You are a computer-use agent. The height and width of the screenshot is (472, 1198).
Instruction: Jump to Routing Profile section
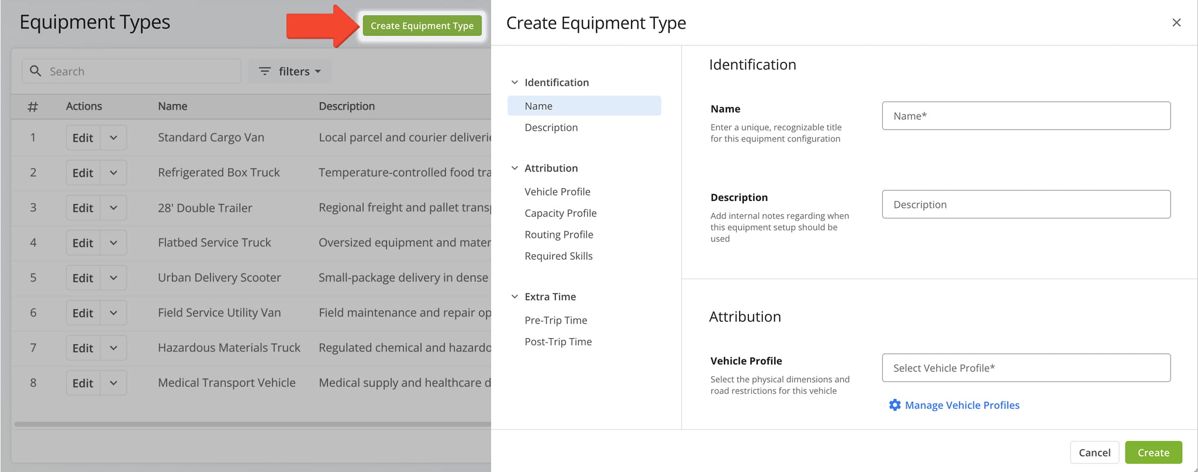pos(558,235)
